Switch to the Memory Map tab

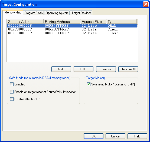[x=13, y=12]
